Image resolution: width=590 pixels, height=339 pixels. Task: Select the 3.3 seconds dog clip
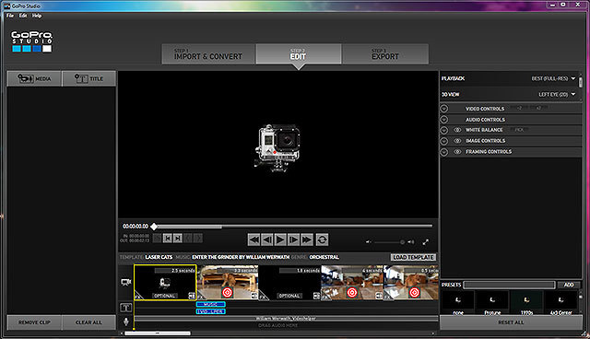(228, 283)
